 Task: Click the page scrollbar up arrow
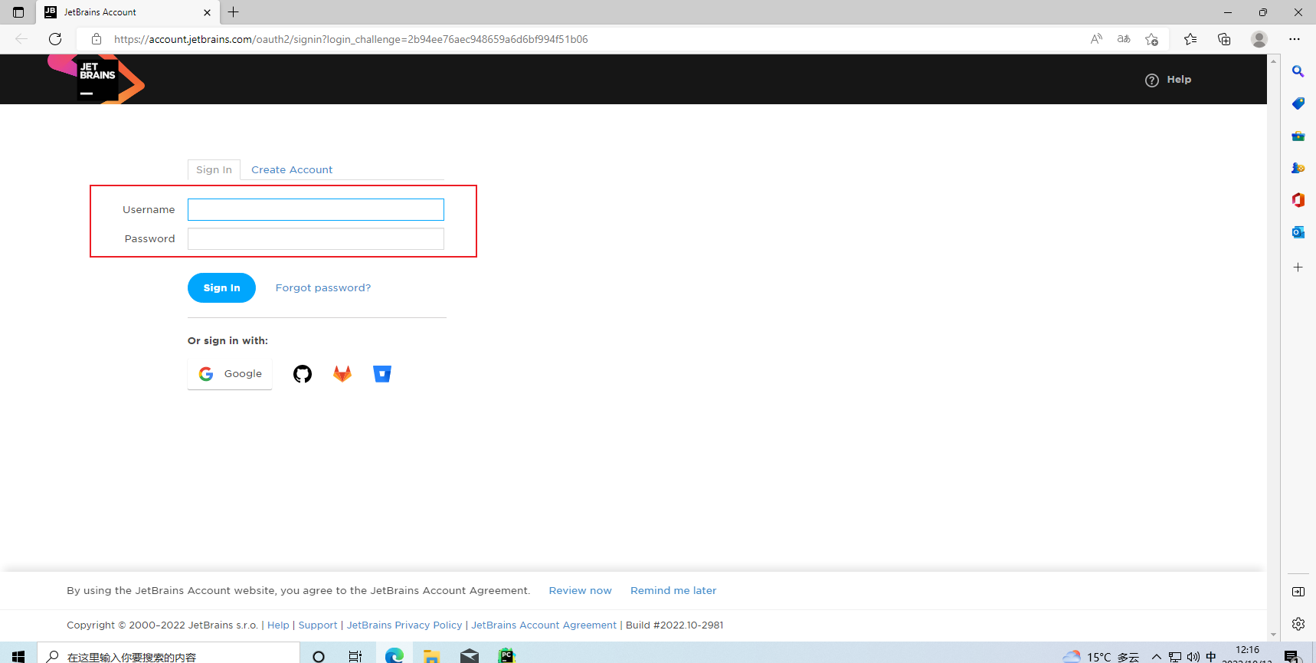(1273, 61)
